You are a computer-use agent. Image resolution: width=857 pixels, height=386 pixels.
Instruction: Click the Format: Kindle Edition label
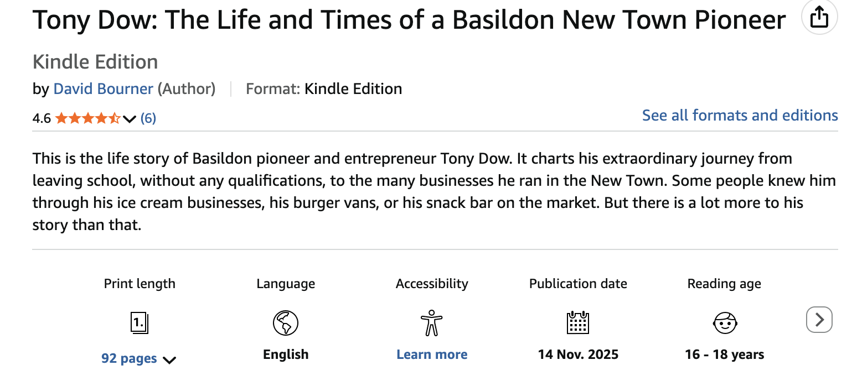click(x=324, y=89)
